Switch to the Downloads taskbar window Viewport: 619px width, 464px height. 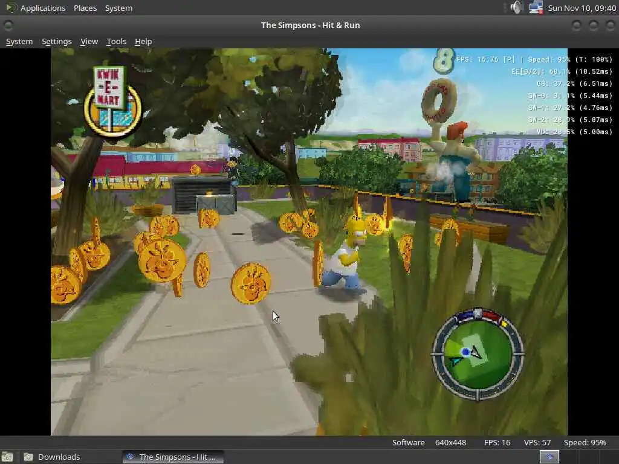59,457
